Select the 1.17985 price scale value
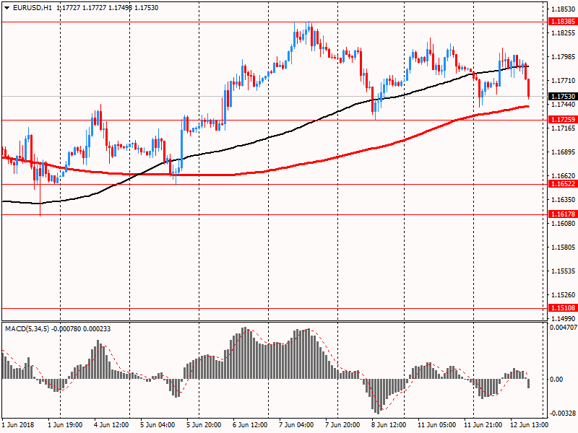The height and width of the screenshot is (433, 578). pyautogui.click(x=563, y=57)
